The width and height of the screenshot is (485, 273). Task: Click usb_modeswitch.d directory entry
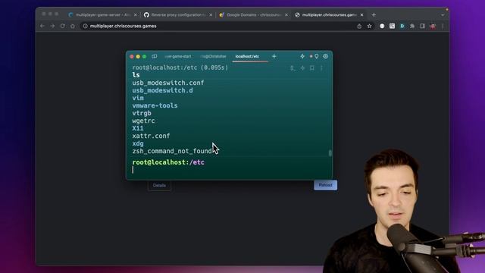point(162,90)
